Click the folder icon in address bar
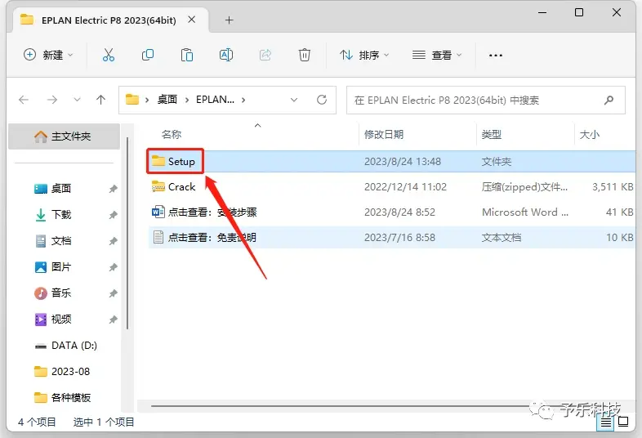 (x=132, y=100)
